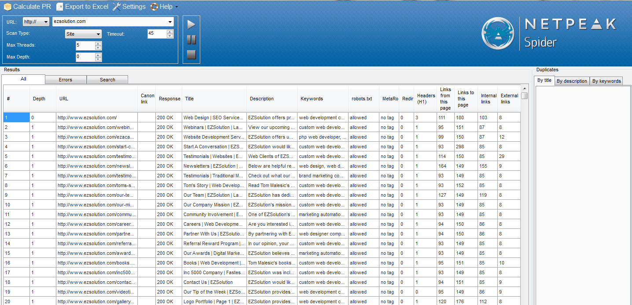Open the Settings menu
632x305 pixels.
coord(129,7)
